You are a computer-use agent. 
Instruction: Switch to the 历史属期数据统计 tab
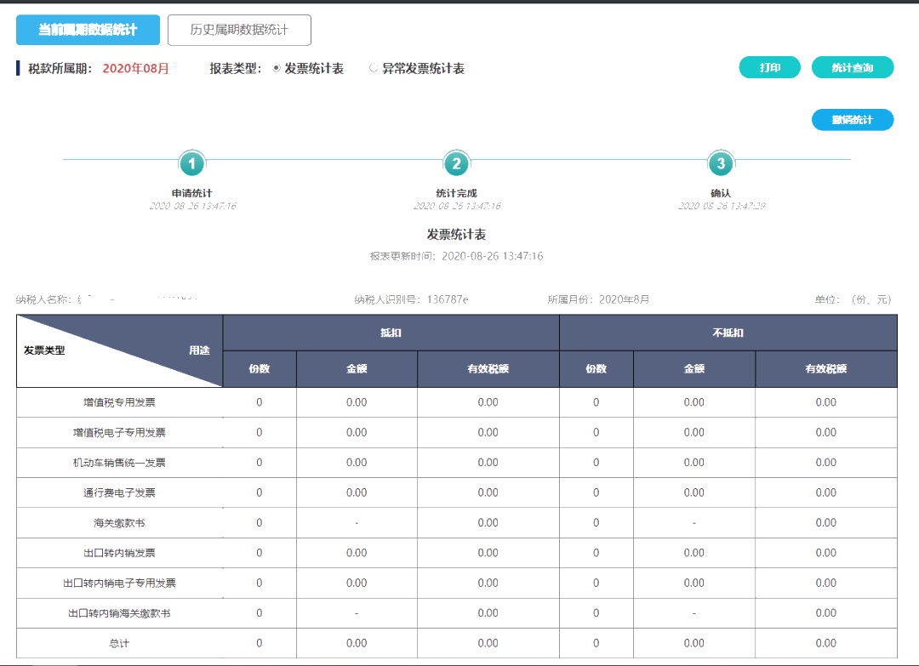click(x=241, y=29)
